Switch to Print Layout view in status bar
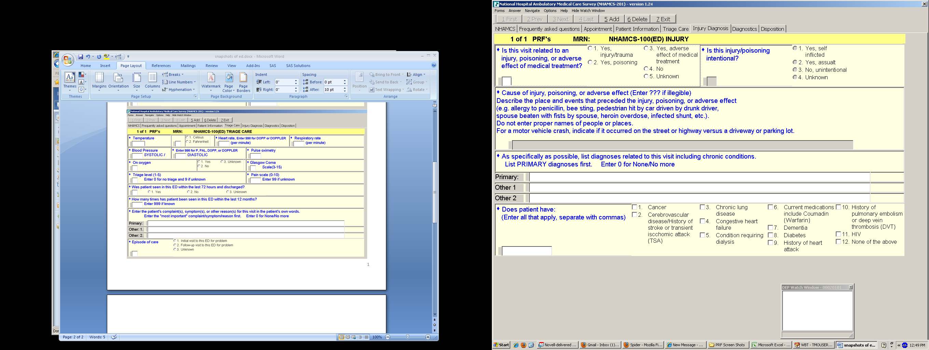 click(x=341, y=337)
